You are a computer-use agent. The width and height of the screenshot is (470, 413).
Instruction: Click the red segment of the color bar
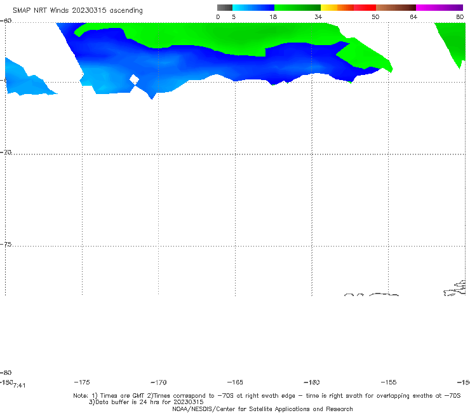(x=365, y=8)
